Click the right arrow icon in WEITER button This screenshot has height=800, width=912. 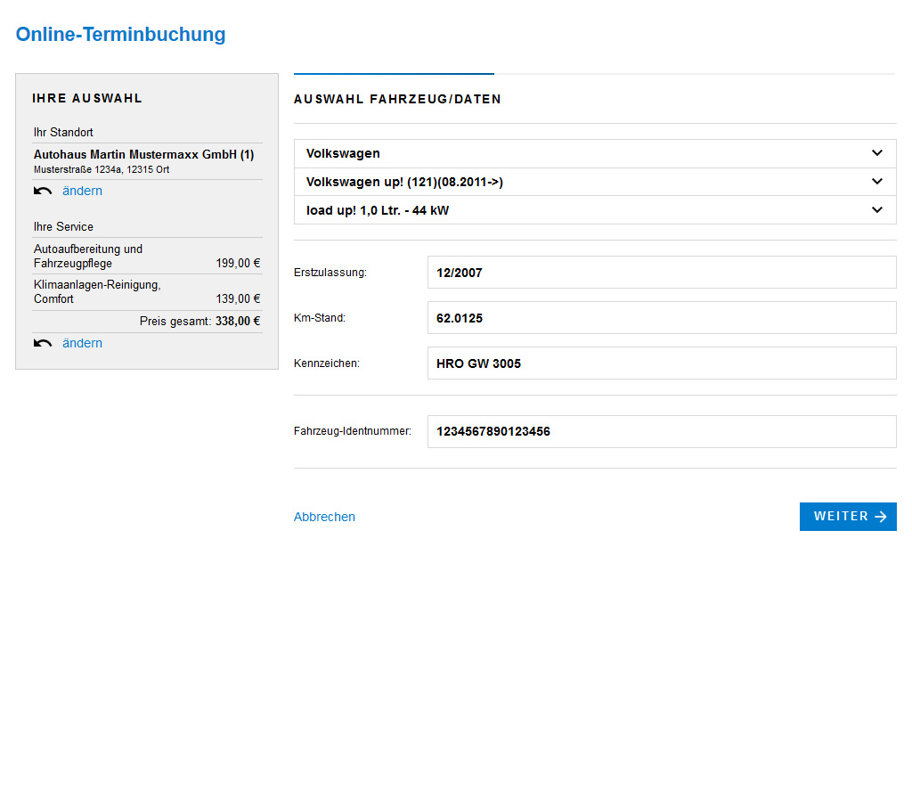coord(880,517)
